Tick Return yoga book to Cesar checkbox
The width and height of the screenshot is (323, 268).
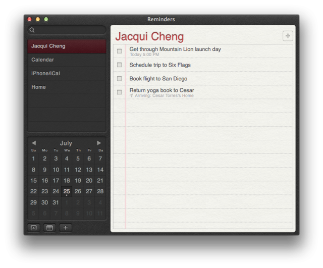(119, 92)
